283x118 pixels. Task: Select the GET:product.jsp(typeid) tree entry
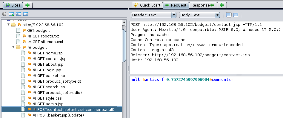[x=59, y=81]
